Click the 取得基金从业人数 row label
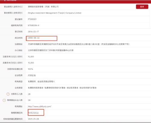This screenshot has width=151, height=123. [x=15, y=100]
